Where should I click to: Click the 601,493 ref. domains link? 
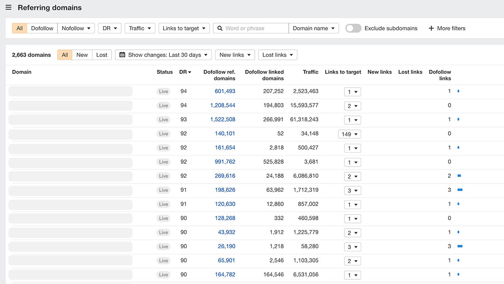(225, 92)
